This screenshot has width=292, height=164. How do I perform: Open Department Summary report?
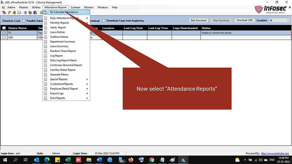point(66,42)
